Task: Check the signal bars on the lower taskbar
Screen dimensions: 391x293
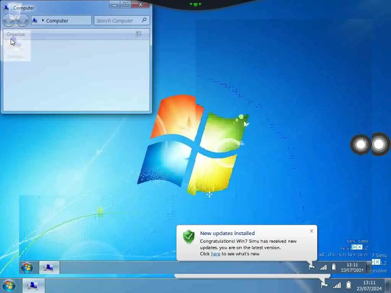Action: tap(337, 285)
